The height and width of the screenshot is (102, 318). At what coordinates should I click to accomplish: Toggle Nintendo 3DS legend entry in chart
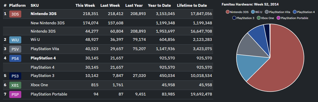tap(237, 12)
